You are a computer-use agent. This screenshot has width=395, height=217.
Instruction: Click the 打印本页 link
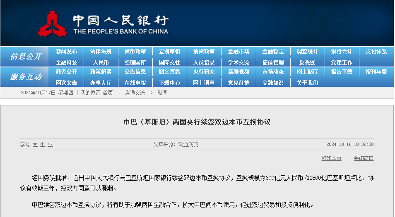coord(331,158)
